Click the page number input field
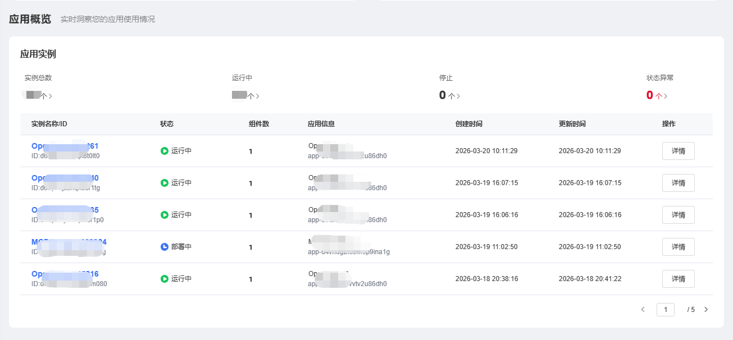 click(x=666, y=309)
